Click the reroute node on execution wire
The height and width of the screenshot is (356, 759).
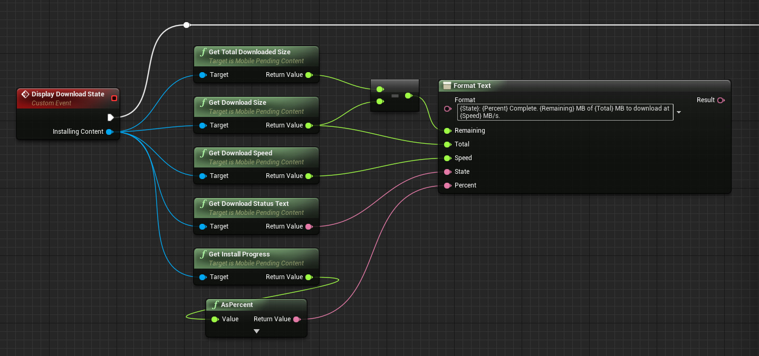pyautogui.click(x=186, y=25)
